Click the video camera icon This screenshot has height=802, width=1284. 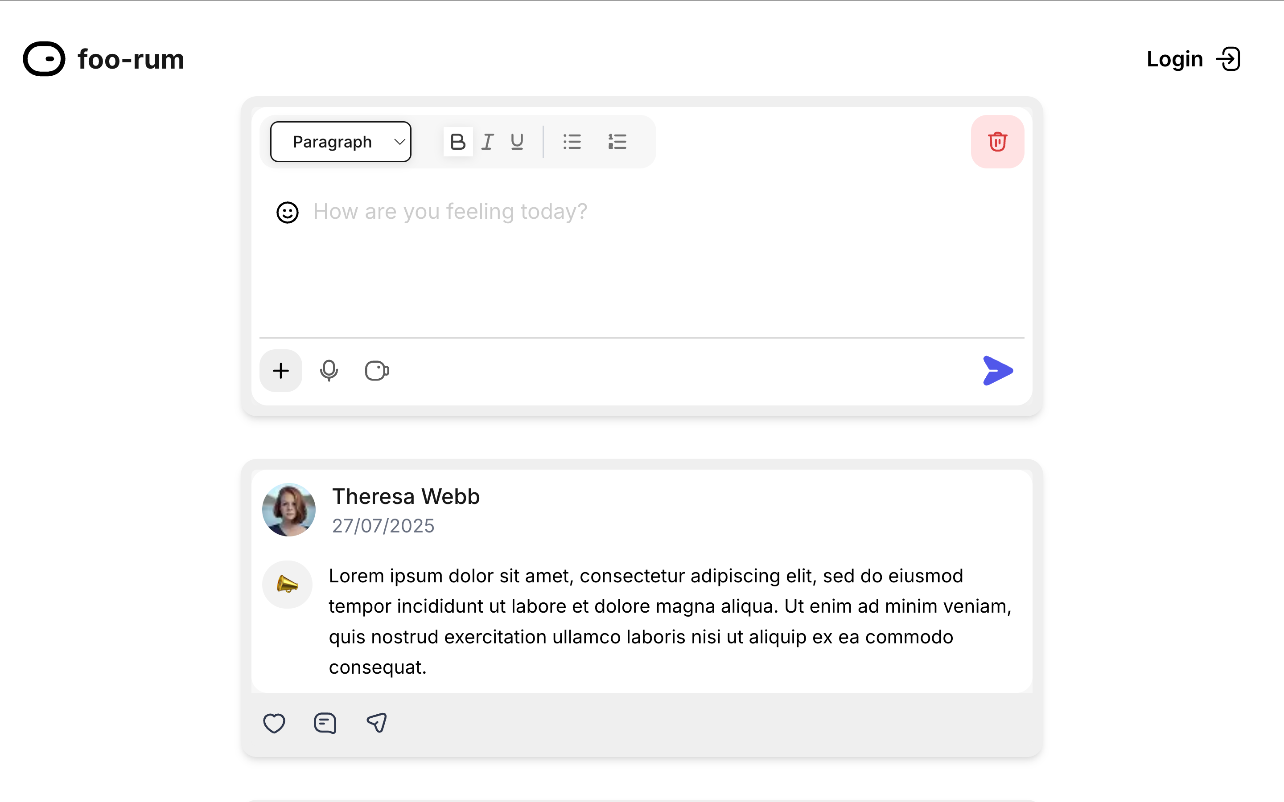point(377,371)
